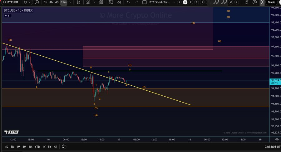Select the W favorite button in toolbar
This screenshot has width=281, height=152.
pos(230,2)
